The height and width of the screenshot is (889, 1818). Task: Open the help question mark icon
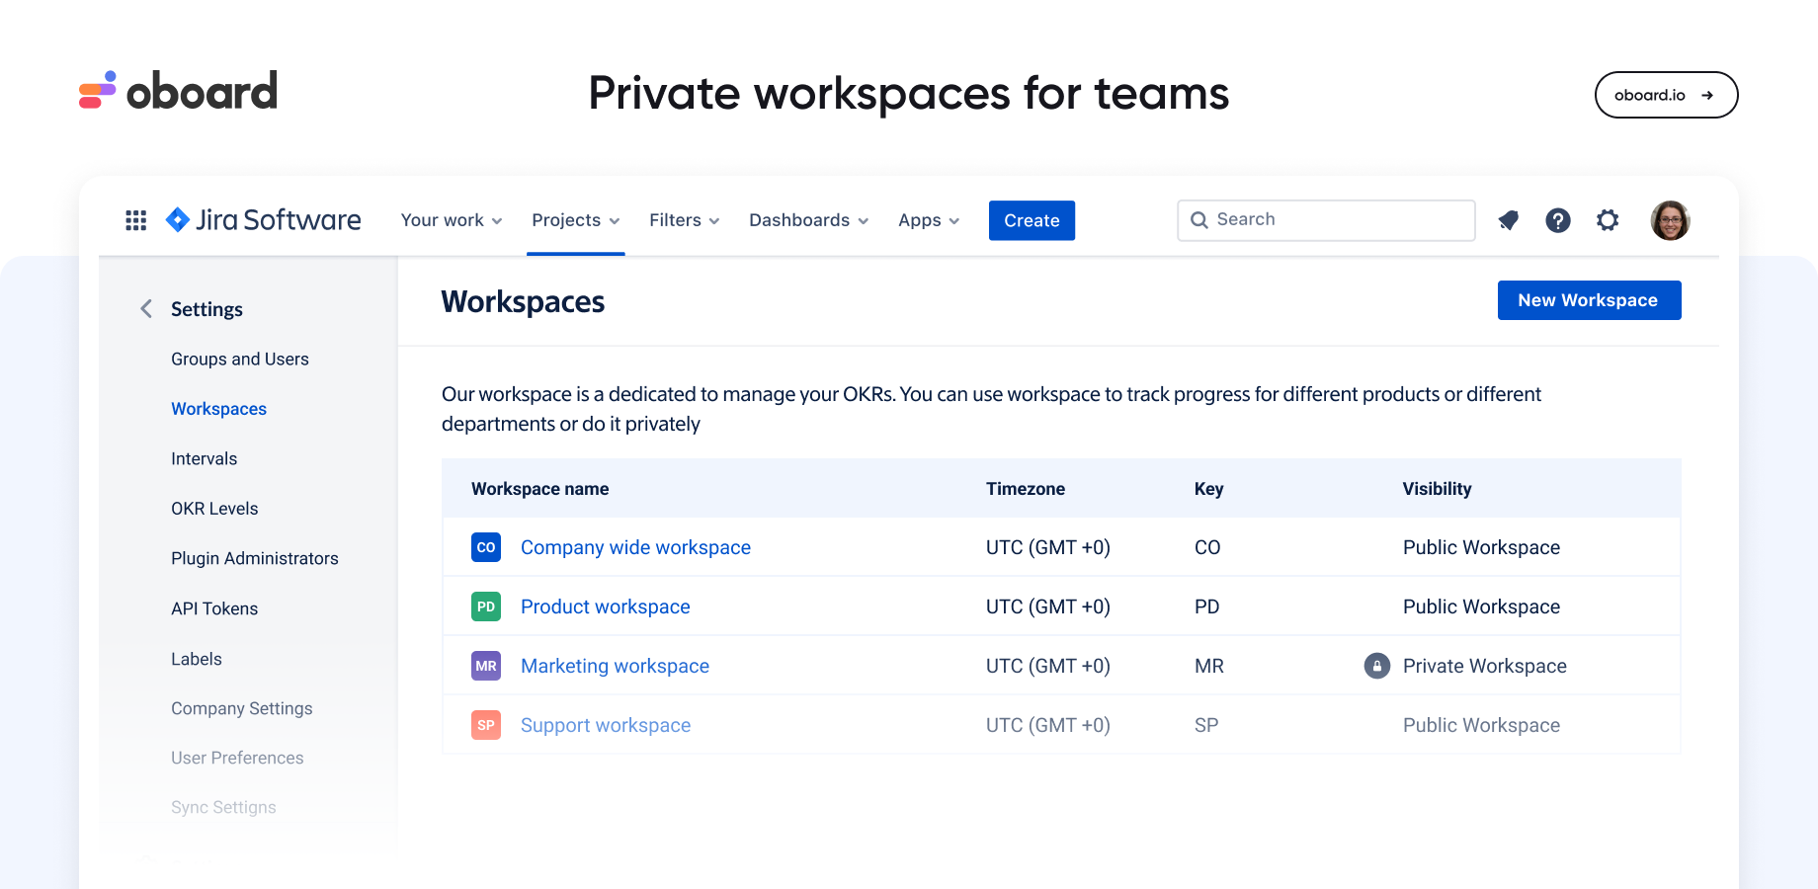click(1558, 220)
